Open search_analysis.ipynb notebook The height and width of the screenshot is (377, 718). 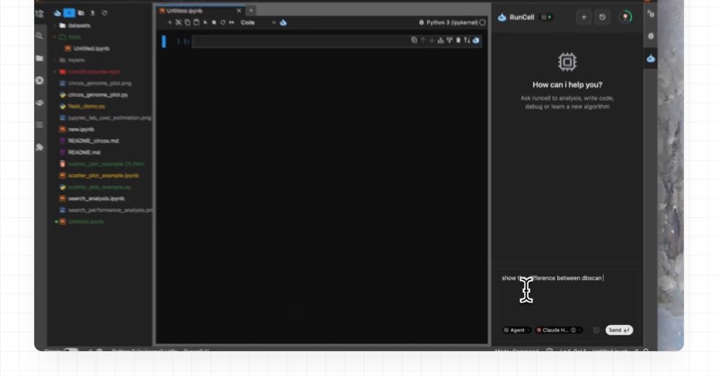96,198
